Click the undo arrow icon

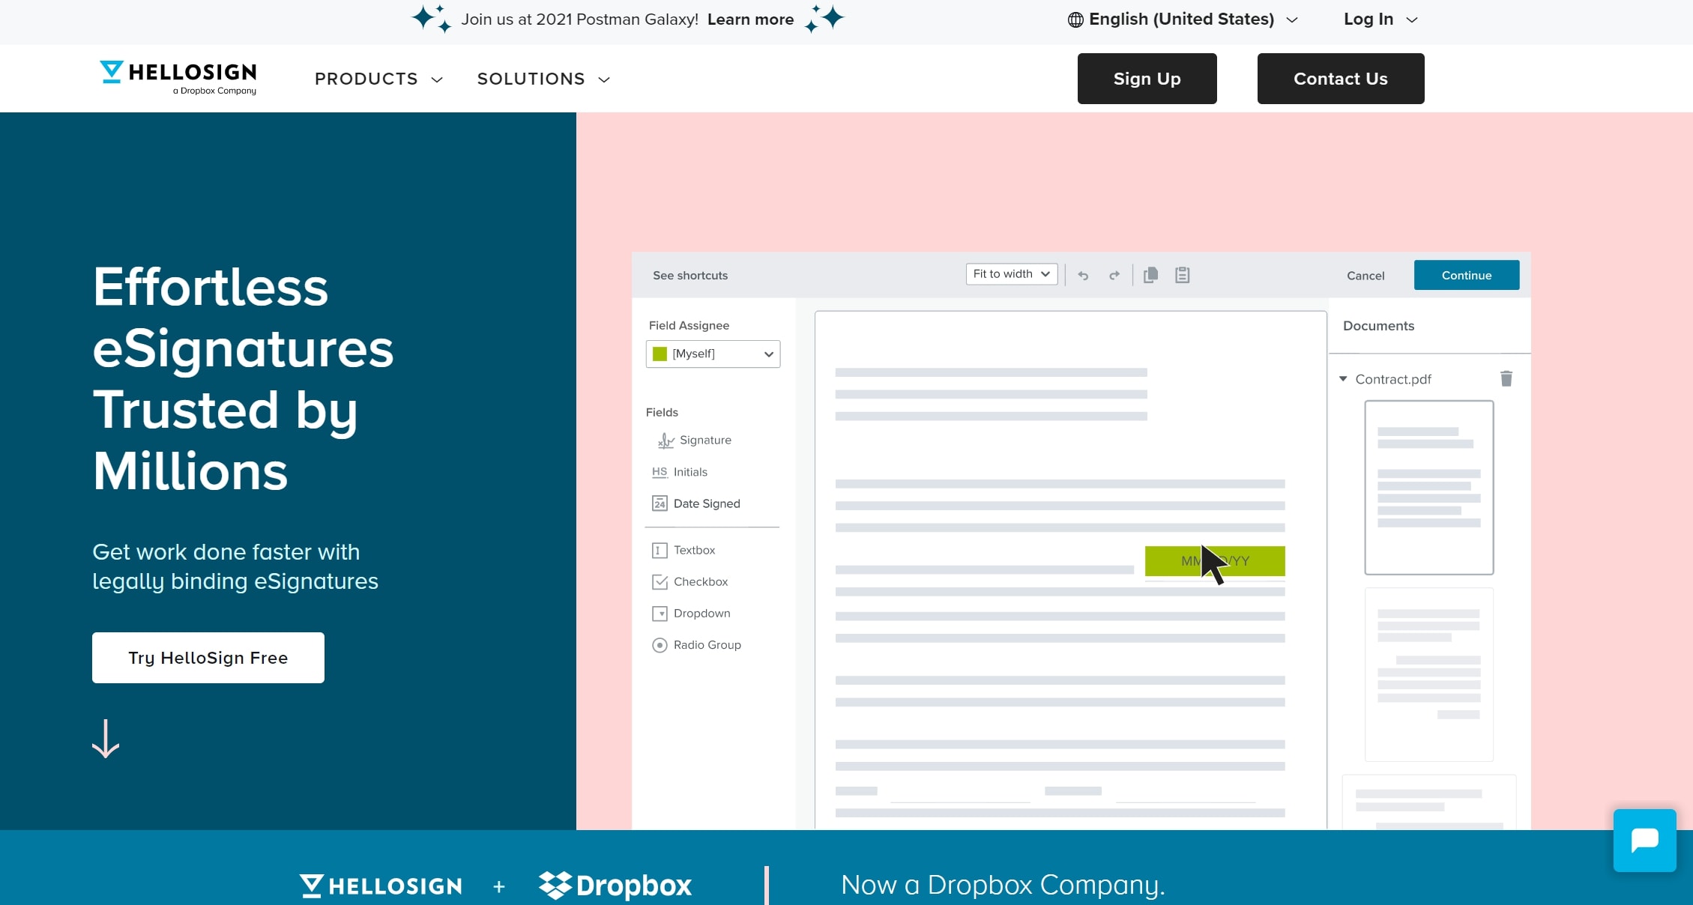click(x=1083, y=276)
